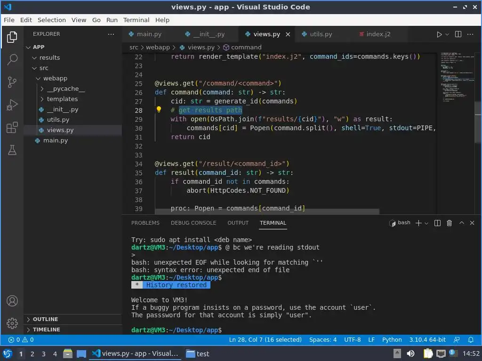Switch to workspace 2 in taskbar

pos(32,354)
